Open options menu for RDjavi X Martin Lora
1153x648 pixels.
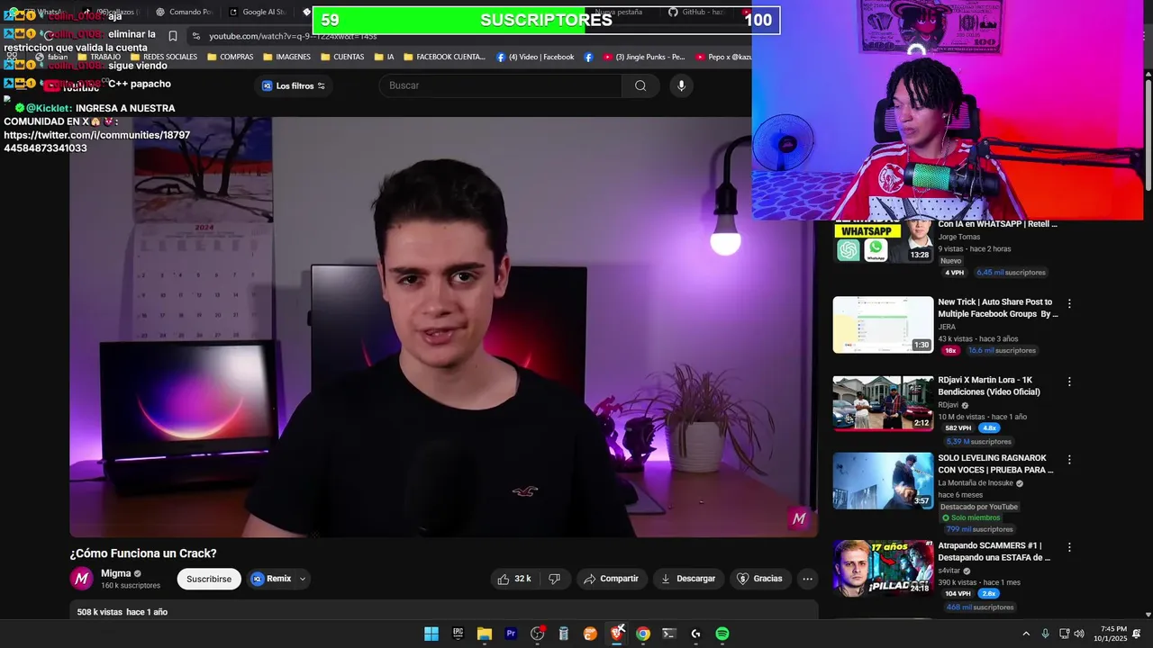1069,382
